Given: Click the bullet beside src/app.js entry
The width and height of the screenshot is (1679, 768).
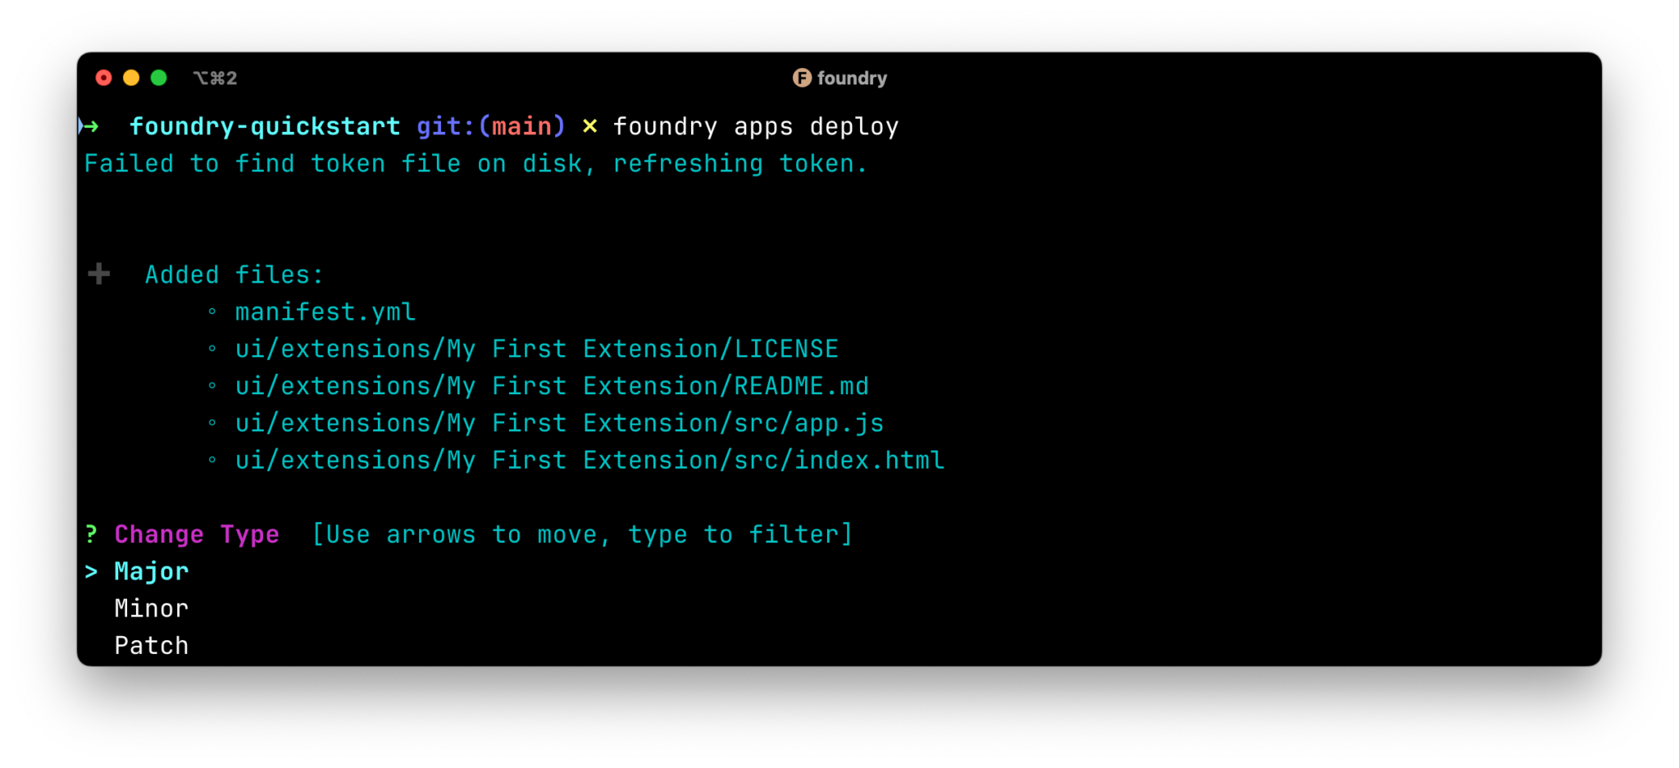Looking at the screenshot, I should [x=214, y=424].
